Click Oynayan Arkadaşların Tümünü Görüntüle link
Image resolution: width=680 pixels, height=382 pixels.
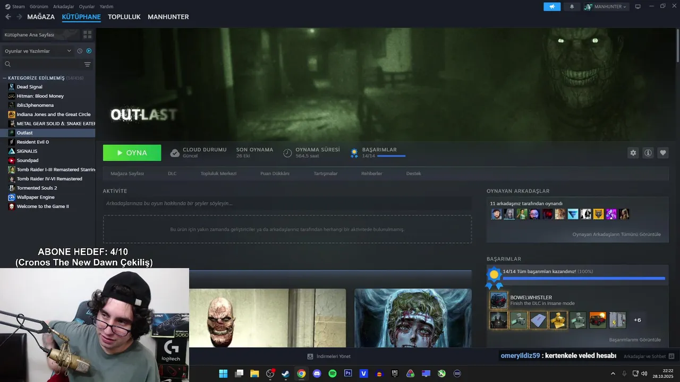[616, 234]
